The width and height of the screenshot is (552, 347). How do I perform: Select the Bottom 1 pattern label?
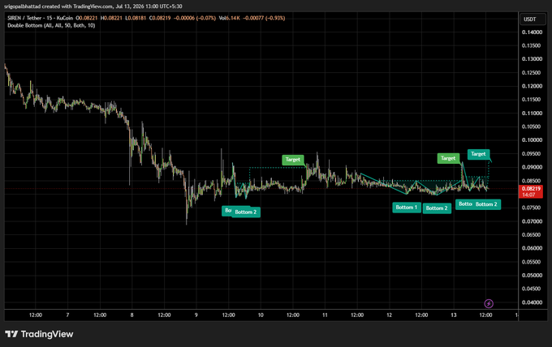coord(406,208)
